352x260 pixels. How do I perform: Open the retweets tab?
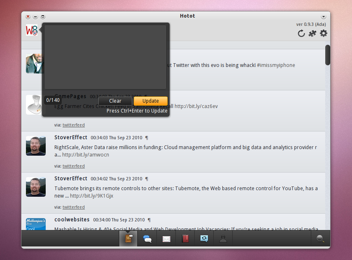[x=204, y=239]
